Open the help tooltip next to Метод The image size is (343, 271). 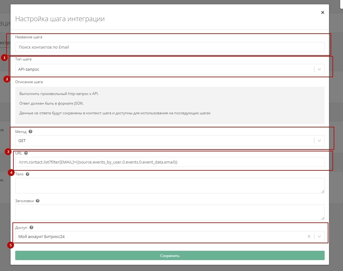coord(30,131)
